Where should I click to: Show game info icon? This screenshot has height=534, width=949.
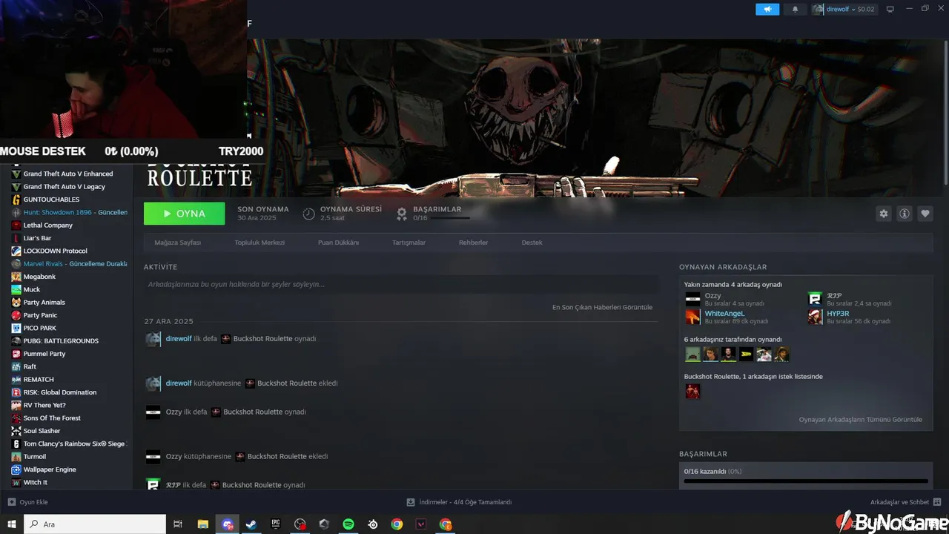pyautogui.click(x=905, y=214)
